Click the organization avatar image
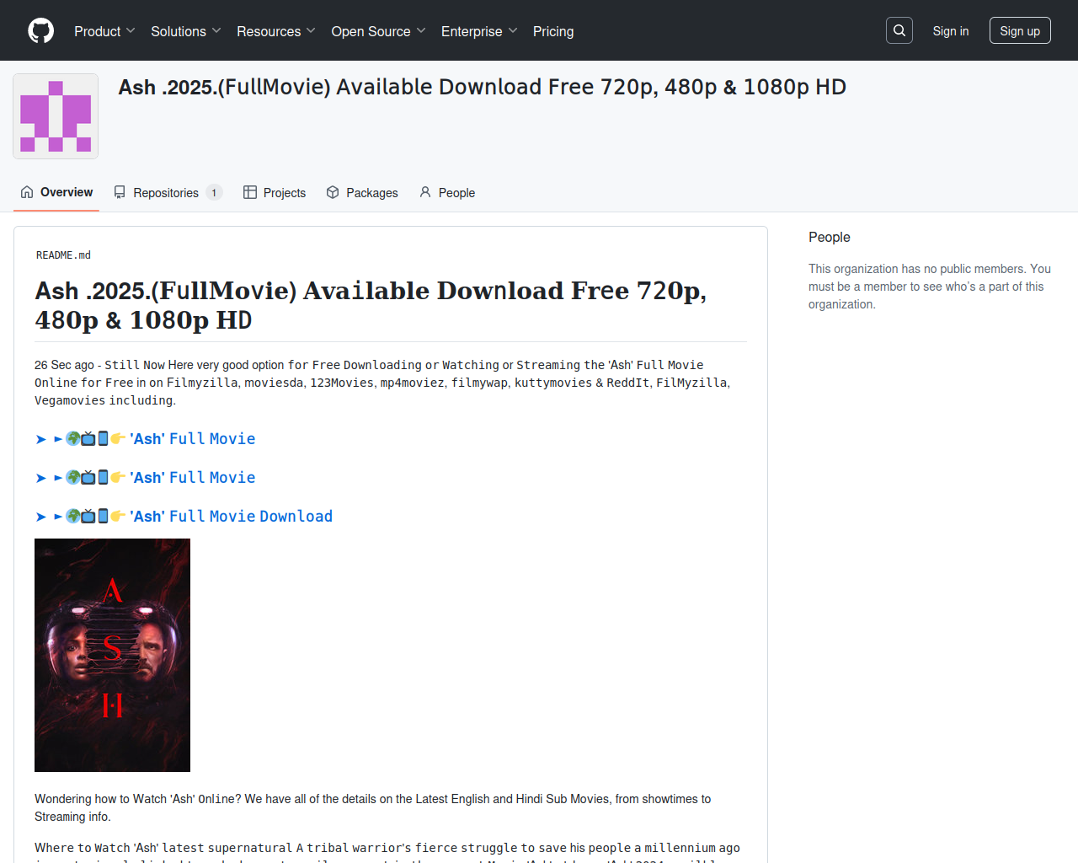This screenshot has width=1078, height=863. coord(56,116)
